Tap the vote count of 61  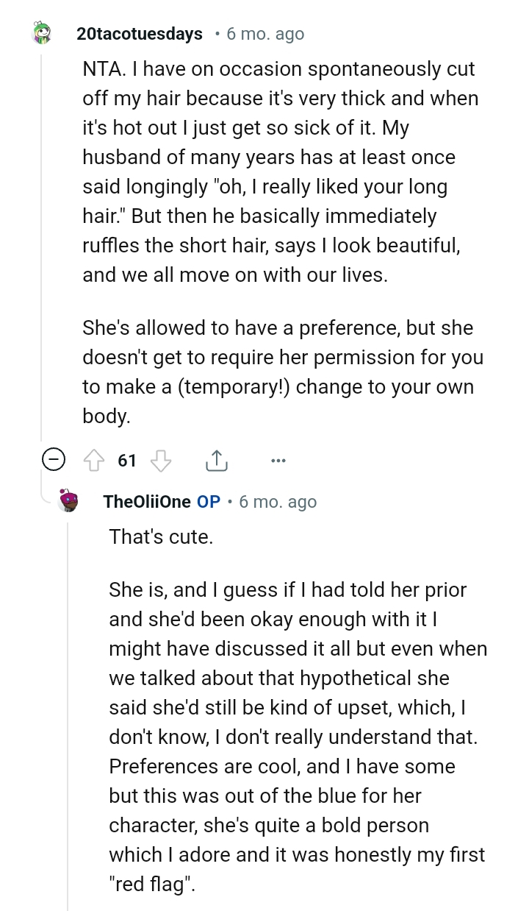[x=127, y=461]
